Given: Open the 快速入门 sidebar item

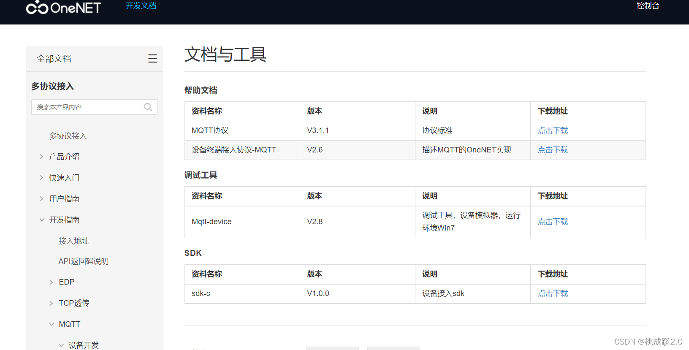Looking at the screenshot, I should click(x=64, y=178).
